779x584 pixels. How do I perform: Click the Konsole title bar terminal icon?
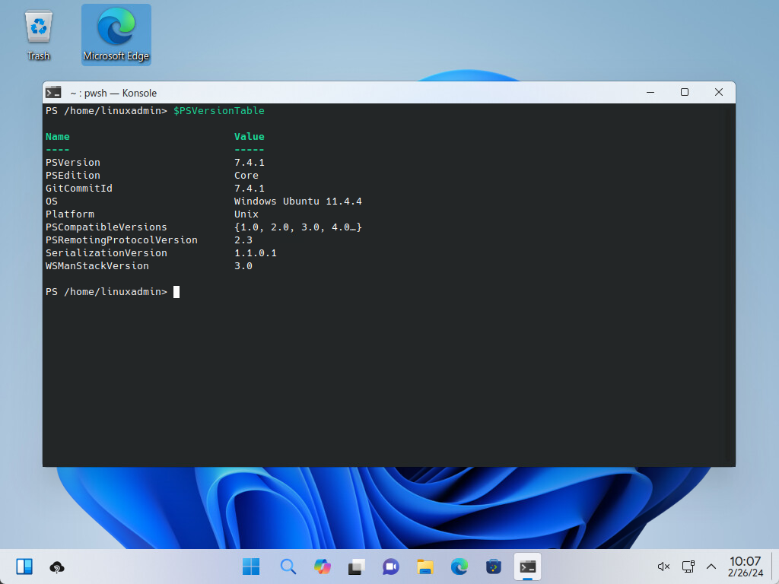tap(53, 93)
